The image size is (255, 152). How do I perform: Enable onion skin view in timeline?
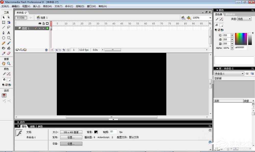(x=57, y=50)
